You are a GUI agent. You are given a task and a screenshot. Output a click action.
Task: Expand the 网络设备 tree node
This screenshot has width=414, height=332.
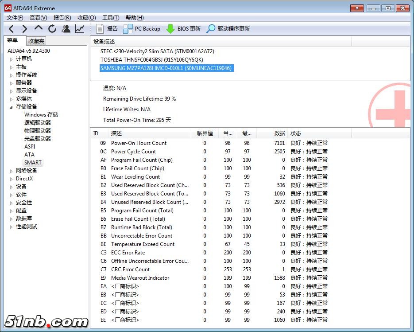[12, 171]
